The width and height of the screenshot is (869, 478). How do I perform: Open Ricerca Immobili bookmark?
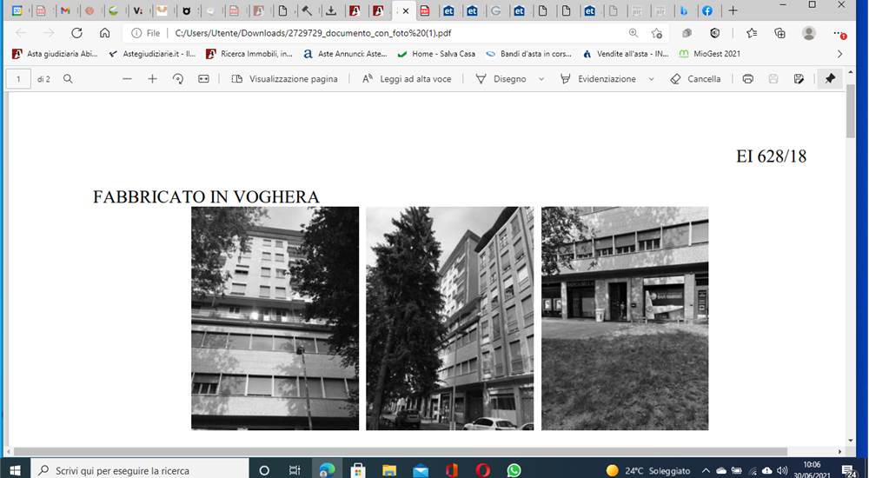[x=249, y=54]
